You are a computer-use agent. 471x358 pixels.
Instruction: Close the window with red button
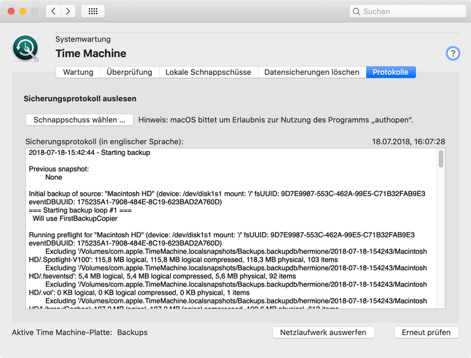pyautogui.click(x=11, y=11)
